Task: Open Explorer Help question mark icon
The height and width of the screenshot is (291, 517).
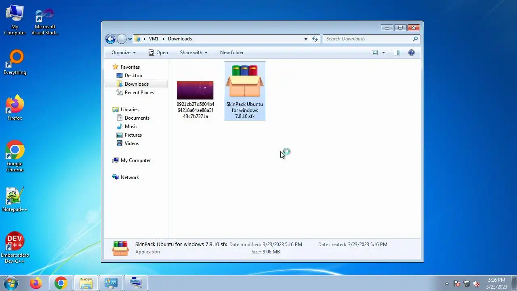Action: [x=411, y=53]
